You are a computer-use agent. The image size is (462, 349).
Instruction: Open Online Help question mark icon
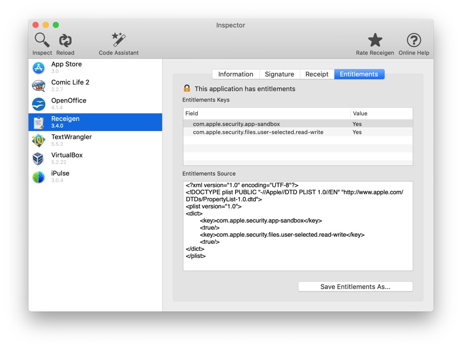pos(413,40)
